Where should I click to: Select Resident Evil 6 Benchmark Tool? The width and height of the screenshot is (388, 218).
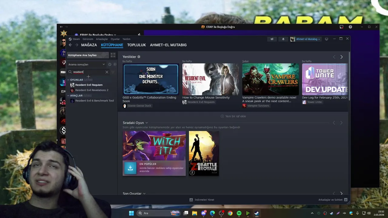pyautogui.click(x=95, y=101)
